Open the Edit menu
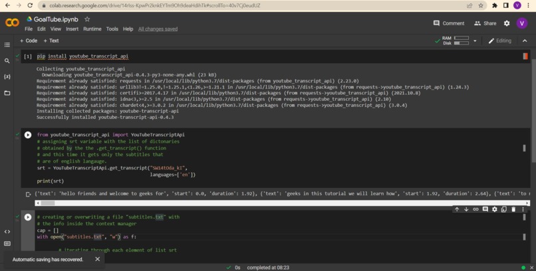 tap(41, 29)
